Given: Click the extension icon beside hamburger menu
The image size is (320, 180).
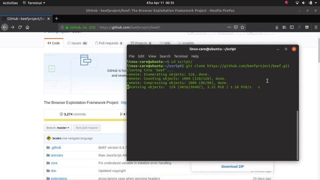Looking at the screenshot, I should pyautogui.click(x=306, y=27).
